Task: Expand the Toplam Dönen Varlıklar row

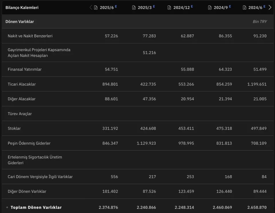Action: (x=7, y=207)
